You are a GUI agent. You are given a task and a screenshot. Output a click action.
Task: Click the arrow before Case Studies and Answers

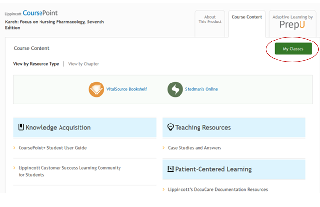(x=164, y=148)
